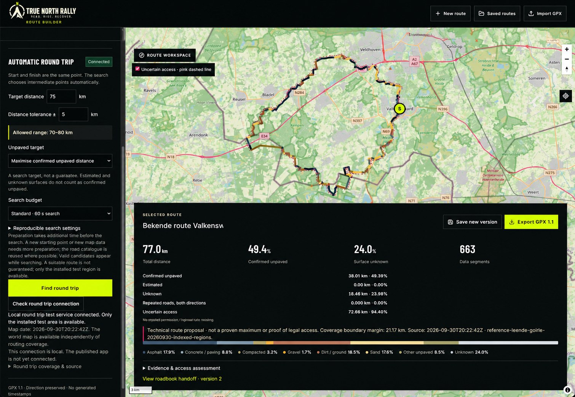Open the New route button
Image resolution: width=575 pixels, height=397 pixels.
(450, 13)
